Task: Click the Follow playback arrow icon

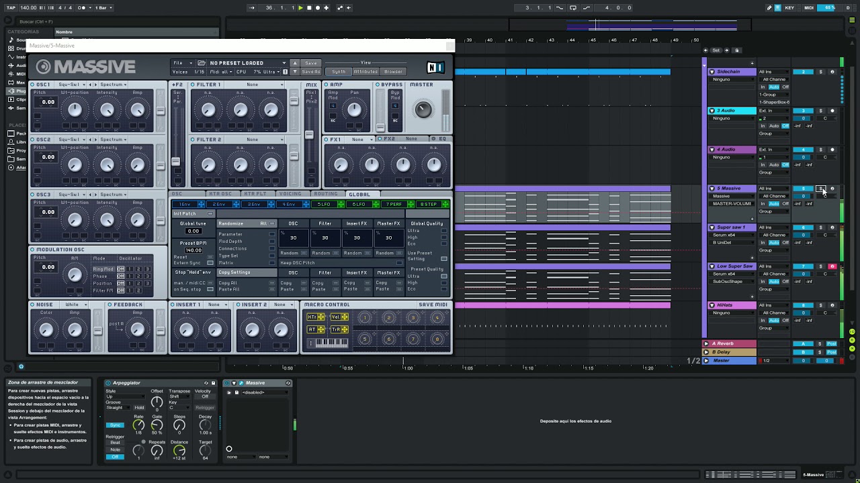Action: 252,8
